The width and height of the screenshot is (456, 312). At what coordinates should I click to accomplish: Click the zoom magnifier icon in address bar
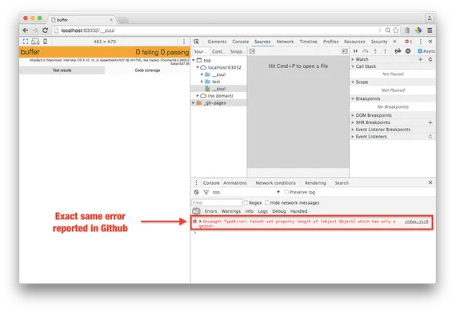[x=388, y=30]
